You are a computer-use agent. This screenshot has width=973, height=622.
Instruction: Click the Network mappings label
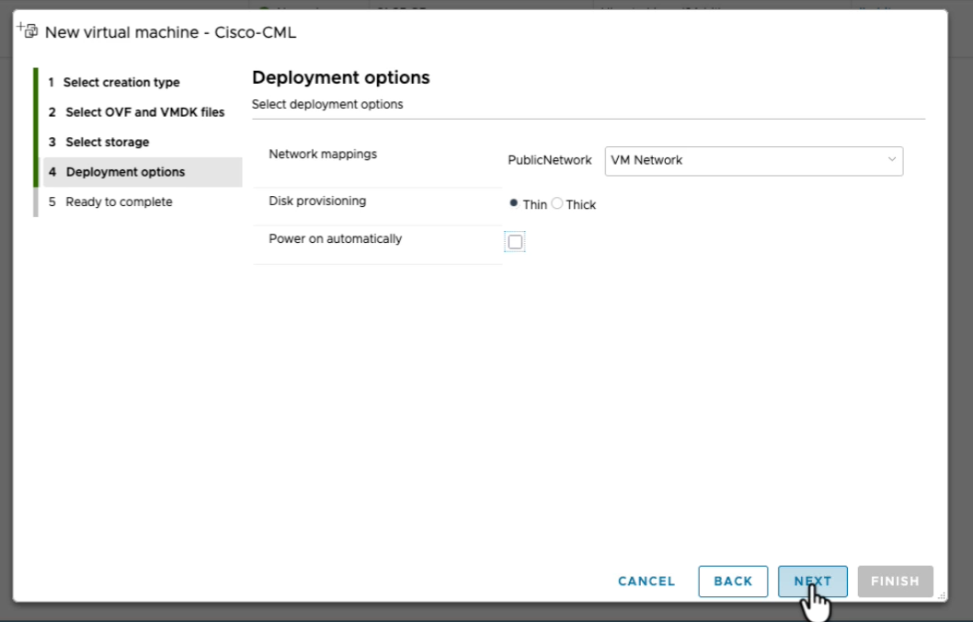[323, 154]
